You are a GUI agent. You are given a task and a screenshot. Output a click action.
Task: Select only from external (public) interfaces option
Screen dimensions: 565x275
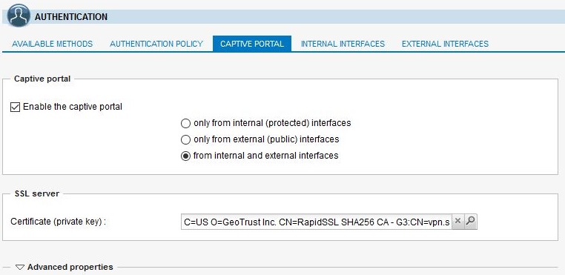pyautogui.click(x=185, y=139)
